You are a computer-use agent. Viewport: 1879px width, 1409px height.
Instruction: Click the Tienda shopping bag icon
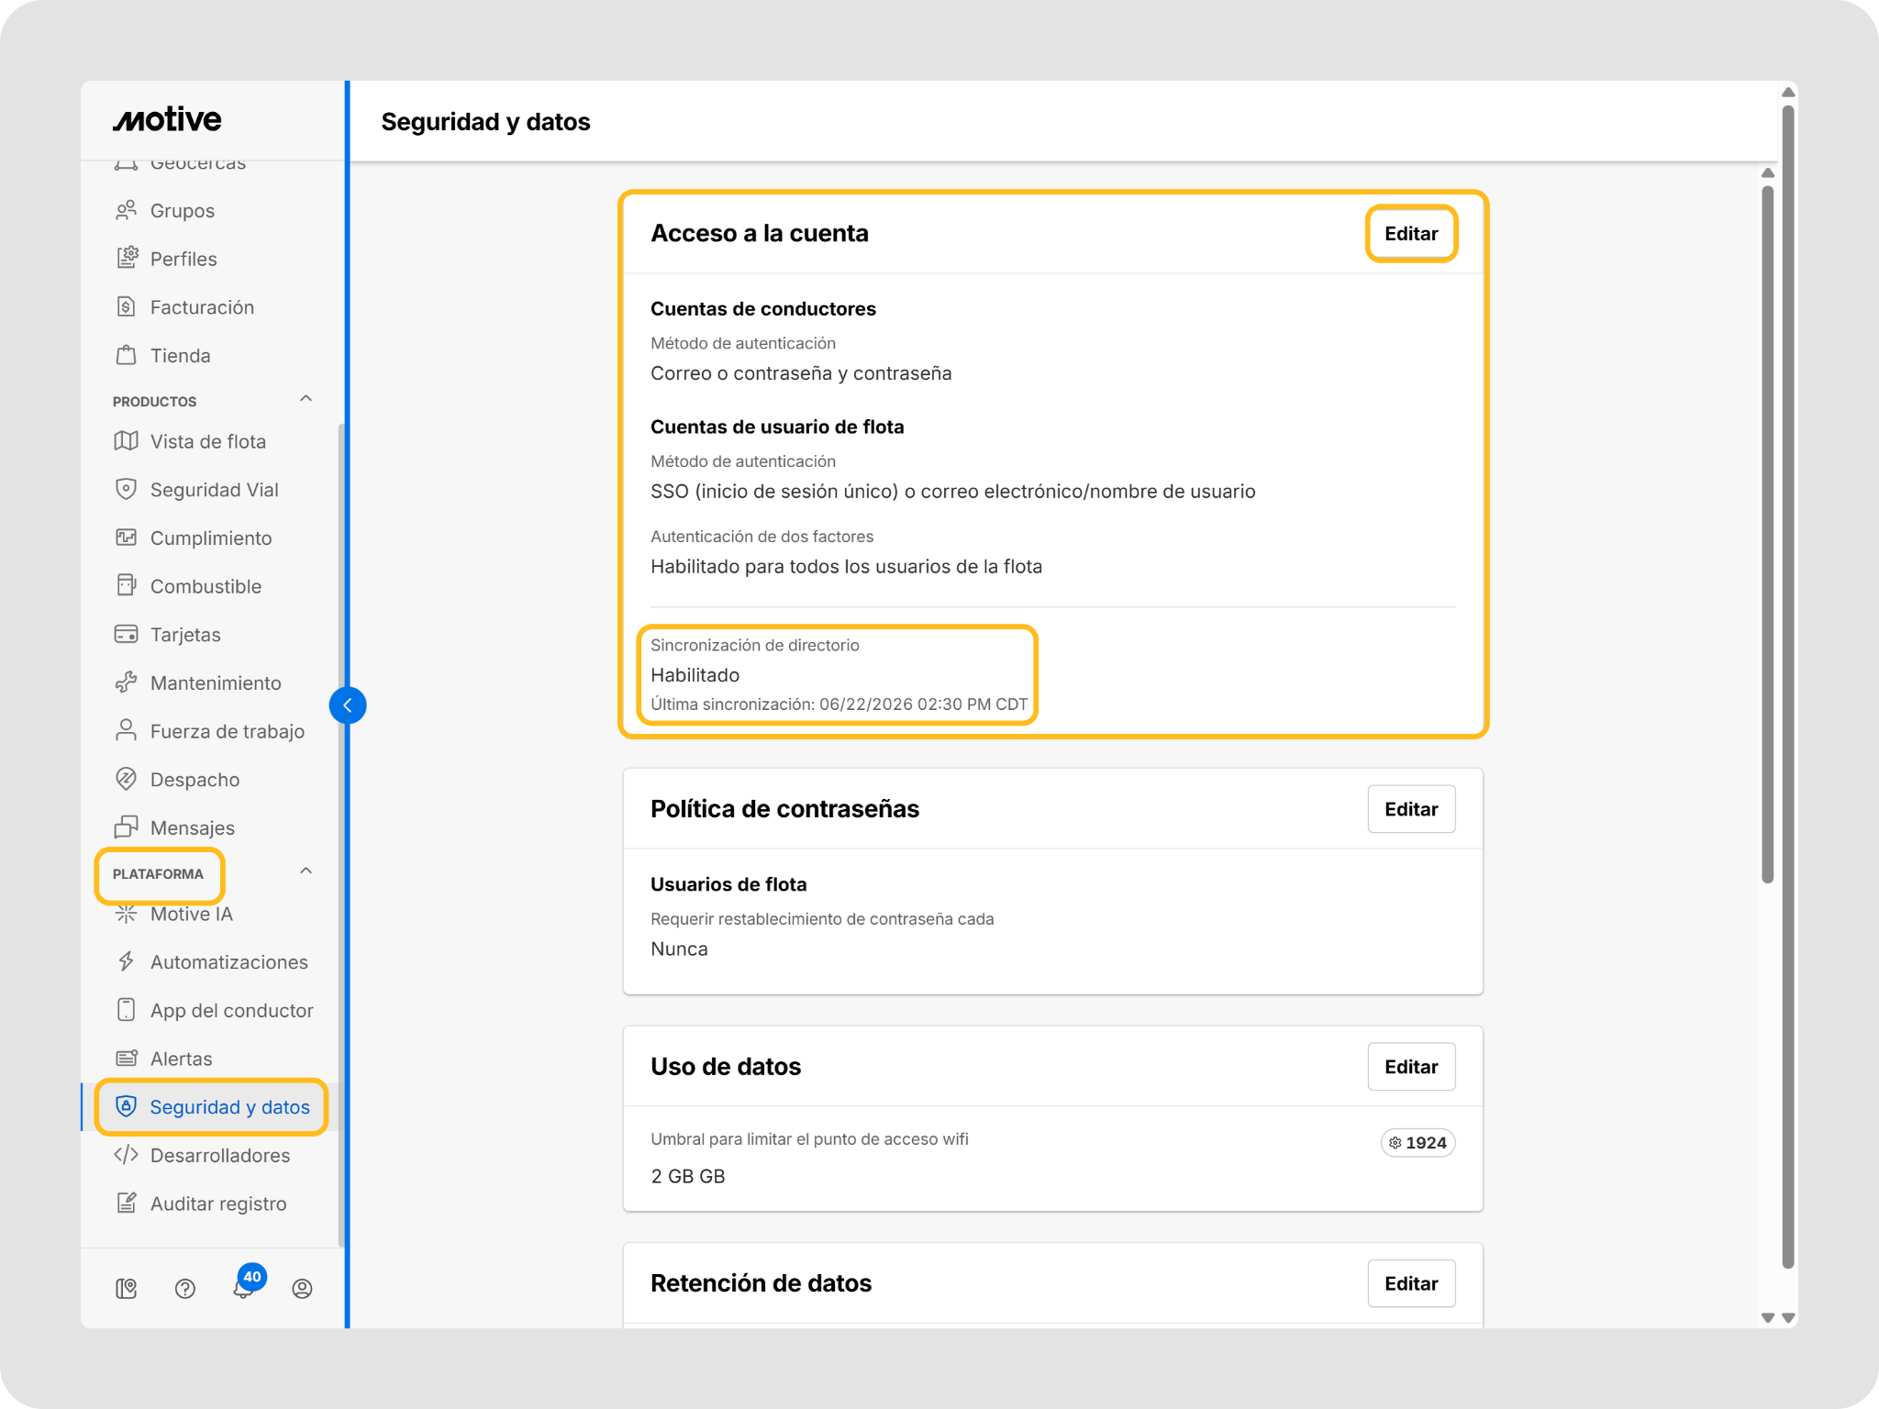pos(127,355)
